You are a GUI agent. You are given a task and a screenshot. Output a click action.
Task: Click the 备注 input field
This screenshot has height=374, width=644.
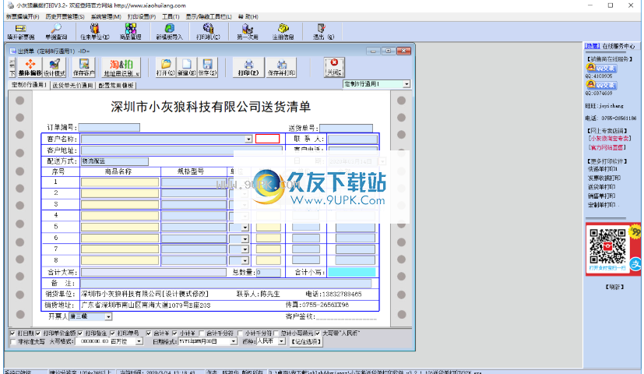[226, 283]
